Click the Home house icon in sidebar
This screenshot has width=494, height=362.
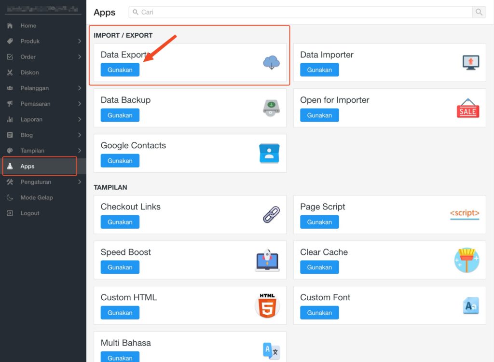(10, 26)
